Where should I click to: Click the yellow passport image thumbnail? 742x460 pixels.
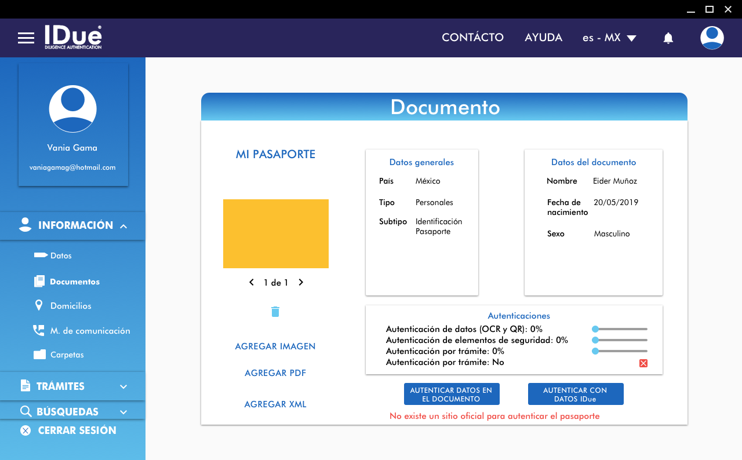click(276, 233)
